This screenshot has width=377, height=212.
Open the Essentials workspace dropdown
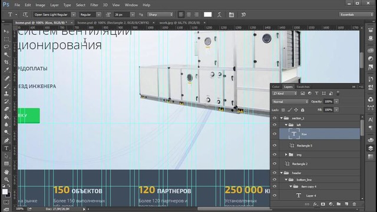(x=356, y=15)
